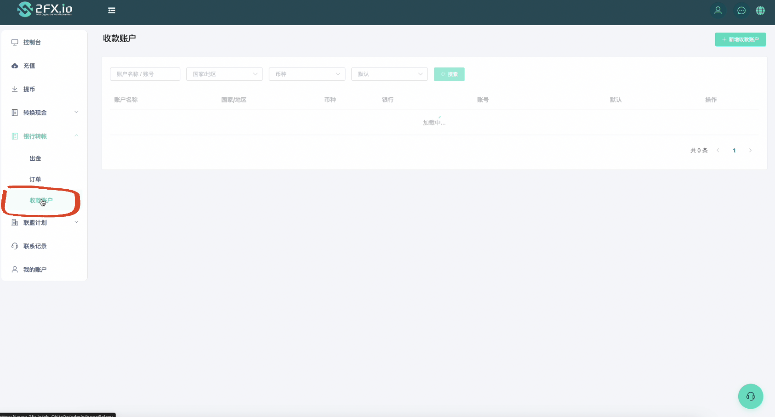Click the globe language switcher icon
The height and width of the screenshot is (417, 775).
(760, 11)
